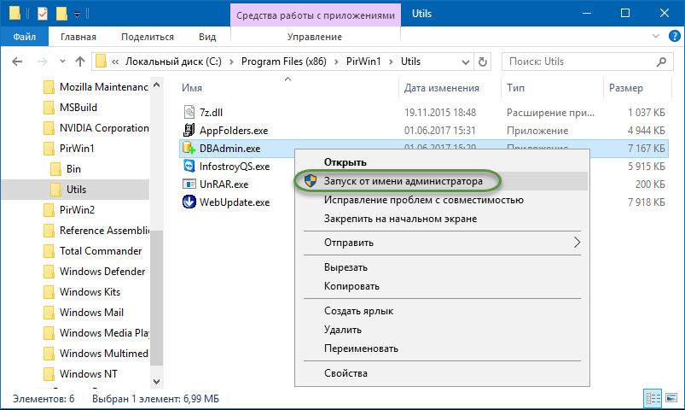The width and height of the screenshot is (685, 410).
Task: Click the AppFolders.exe file icon
Action: tap(189, 130)
